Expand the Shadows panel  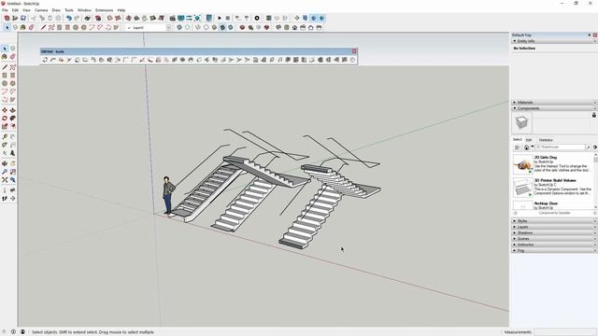coord(515,232)
